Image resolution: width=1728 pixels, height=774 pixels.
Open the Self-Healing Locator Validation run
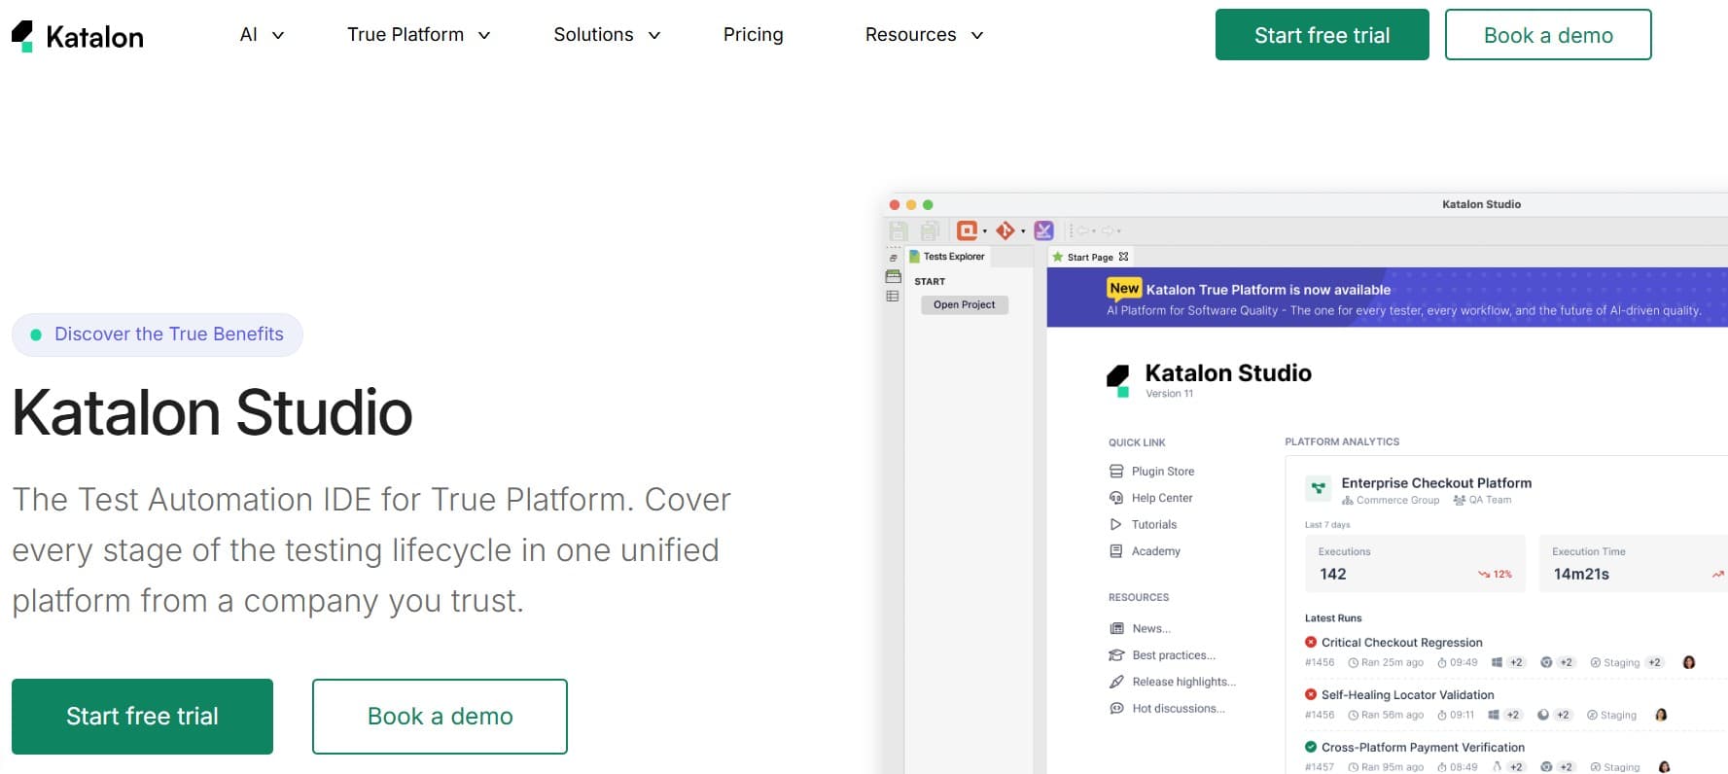pos(1407,695)
